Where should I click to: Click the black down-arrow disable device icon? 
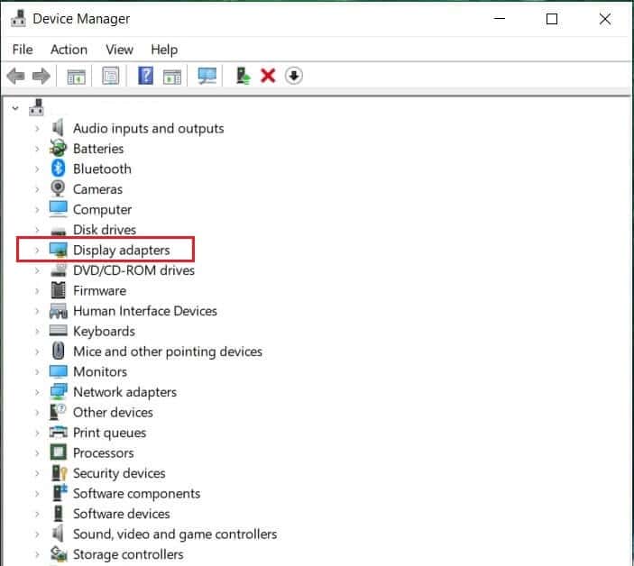pos(293,77)
